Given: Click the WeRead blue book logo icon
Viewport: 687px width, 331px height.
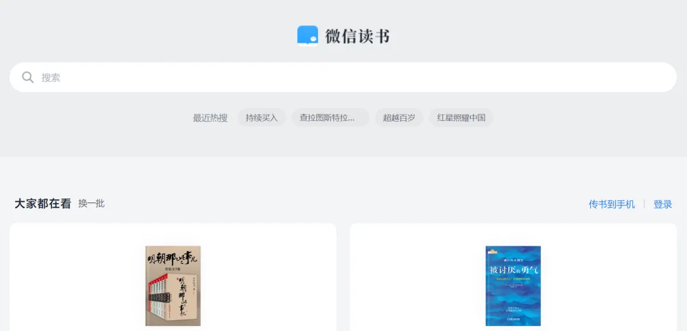Looking at the screenshot, I should pyautogui.click(x=308, y=36).
